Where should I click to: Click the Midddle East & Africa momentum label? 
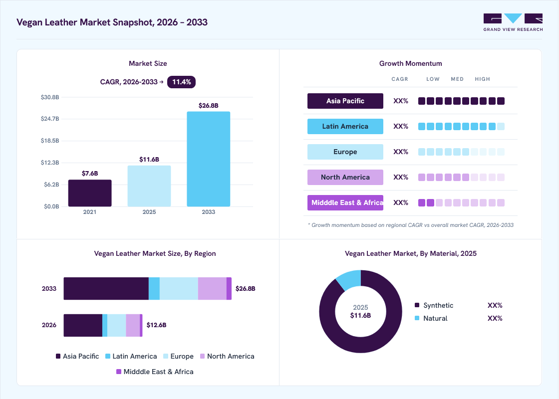(x=345, y=202)
